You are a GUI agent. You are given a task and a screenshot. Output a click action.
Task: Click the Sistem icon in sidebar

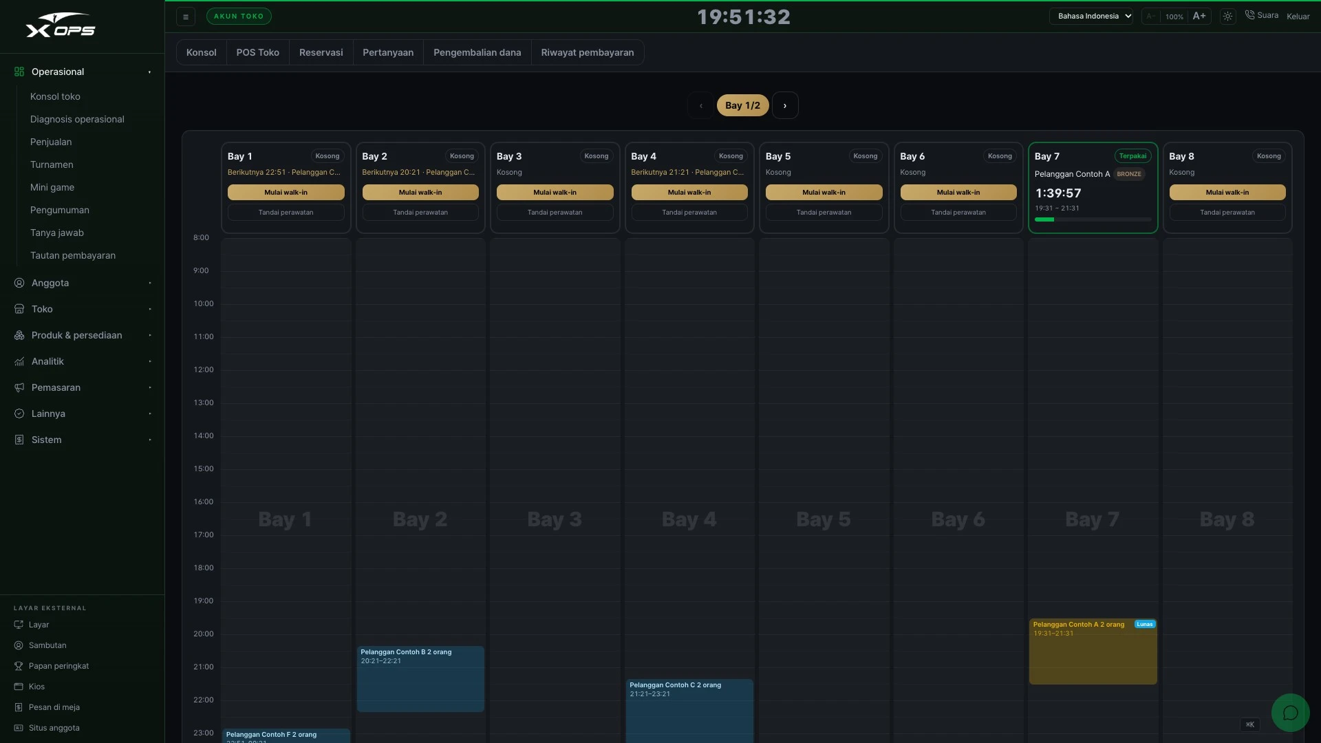[x=19, y=440]
